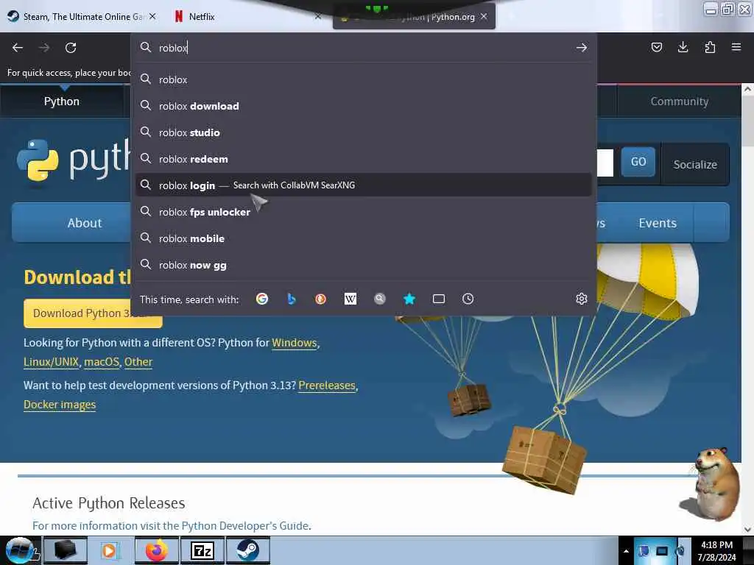Open the Extensions puzzle icon
Screen dimensions: 754x565
point(710,47)
